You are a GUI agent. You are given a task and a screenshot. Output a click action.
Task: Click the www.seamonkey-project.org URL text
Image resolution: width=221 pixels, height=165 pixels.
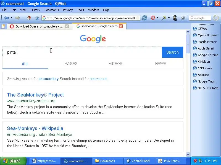(x=31, y=101)
